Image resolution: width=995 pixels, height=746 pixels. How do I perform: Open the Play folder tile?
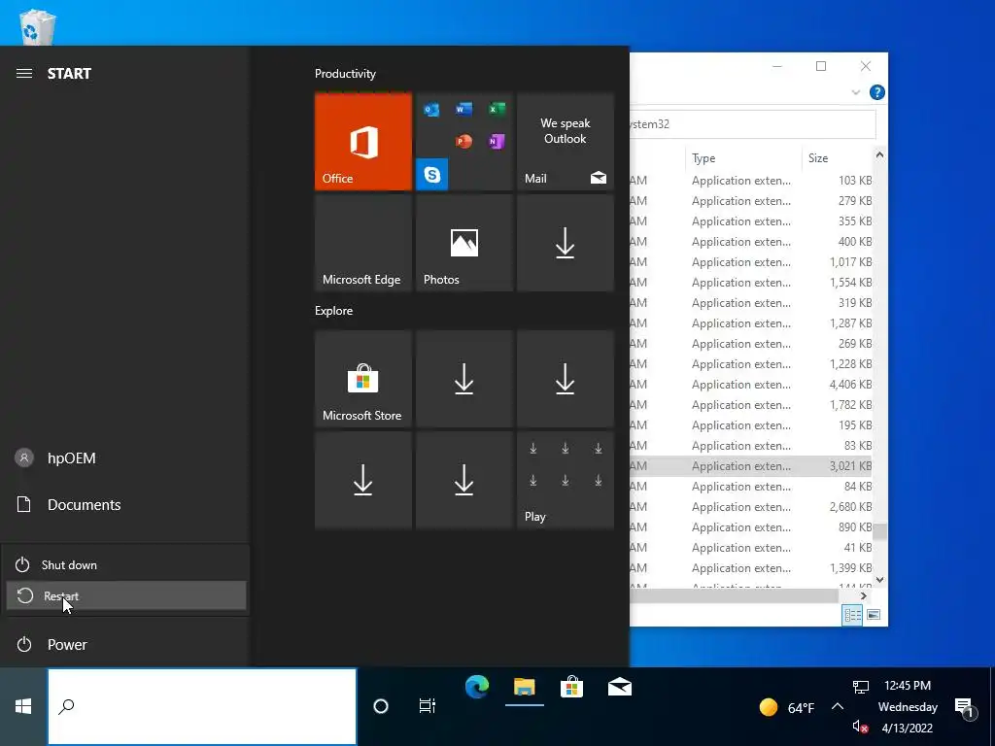566,480
